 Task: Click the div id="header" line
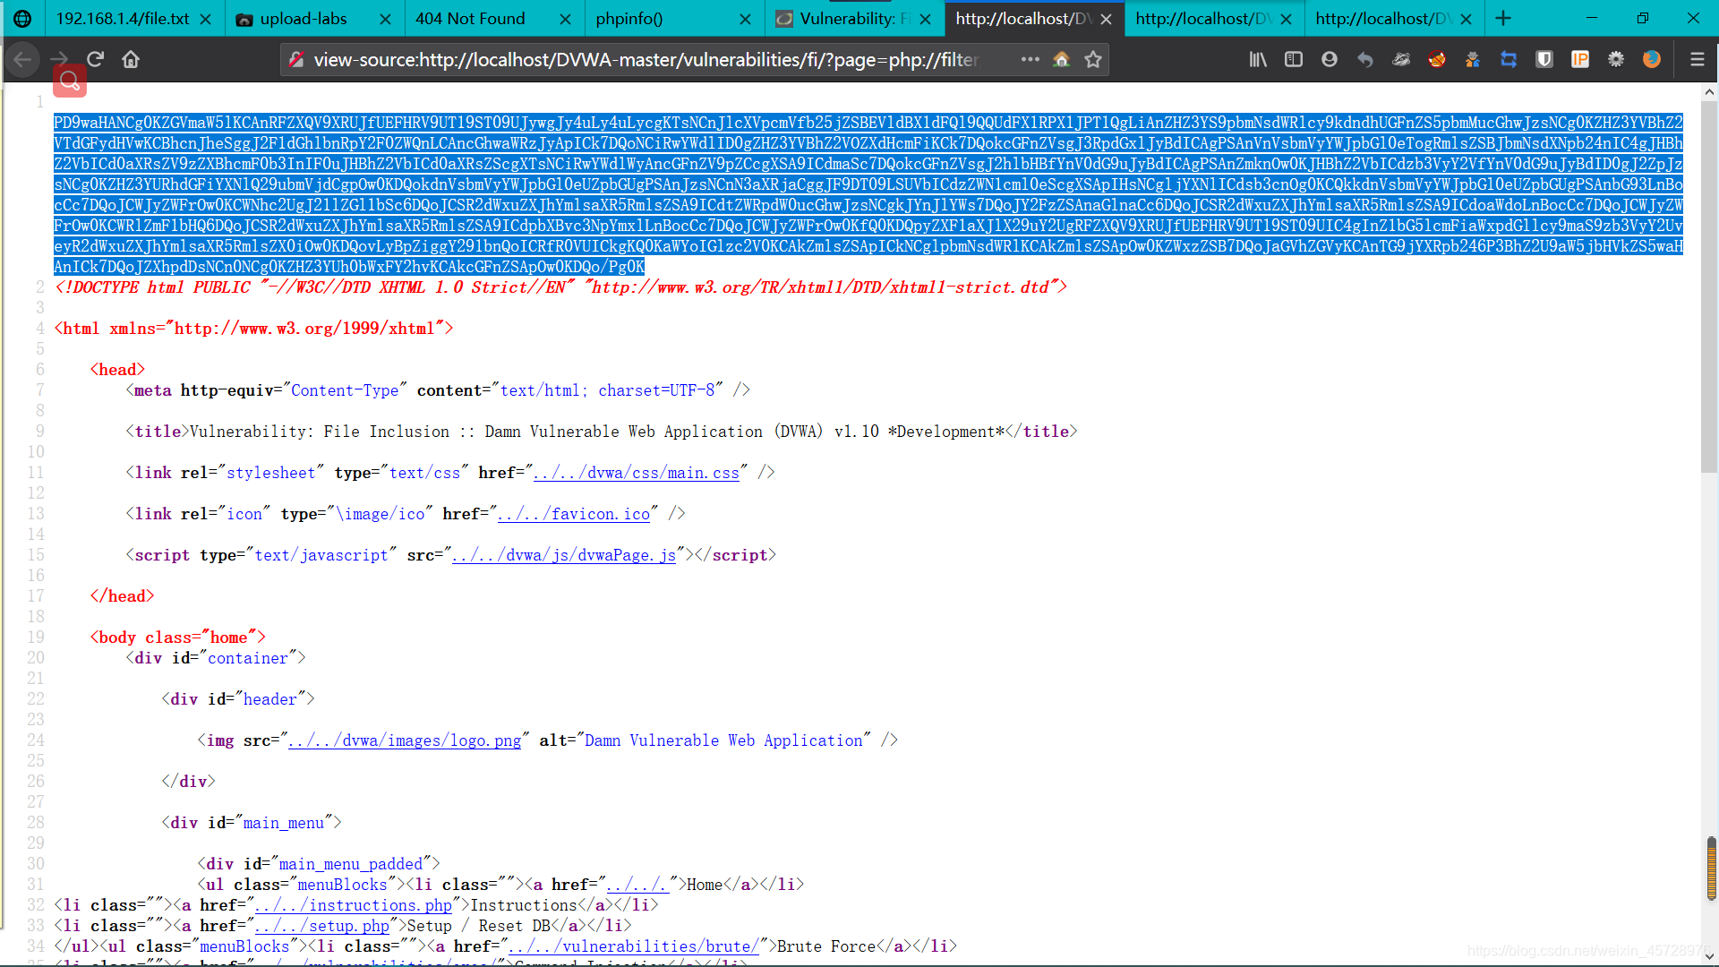(238, 699)
